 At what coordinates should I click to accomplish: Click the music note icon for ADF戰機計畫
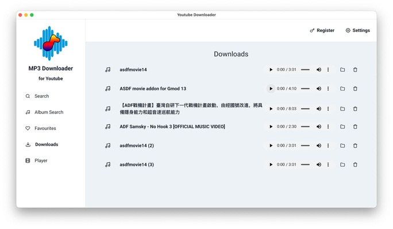pyautogui.click(x=108, y=109)
